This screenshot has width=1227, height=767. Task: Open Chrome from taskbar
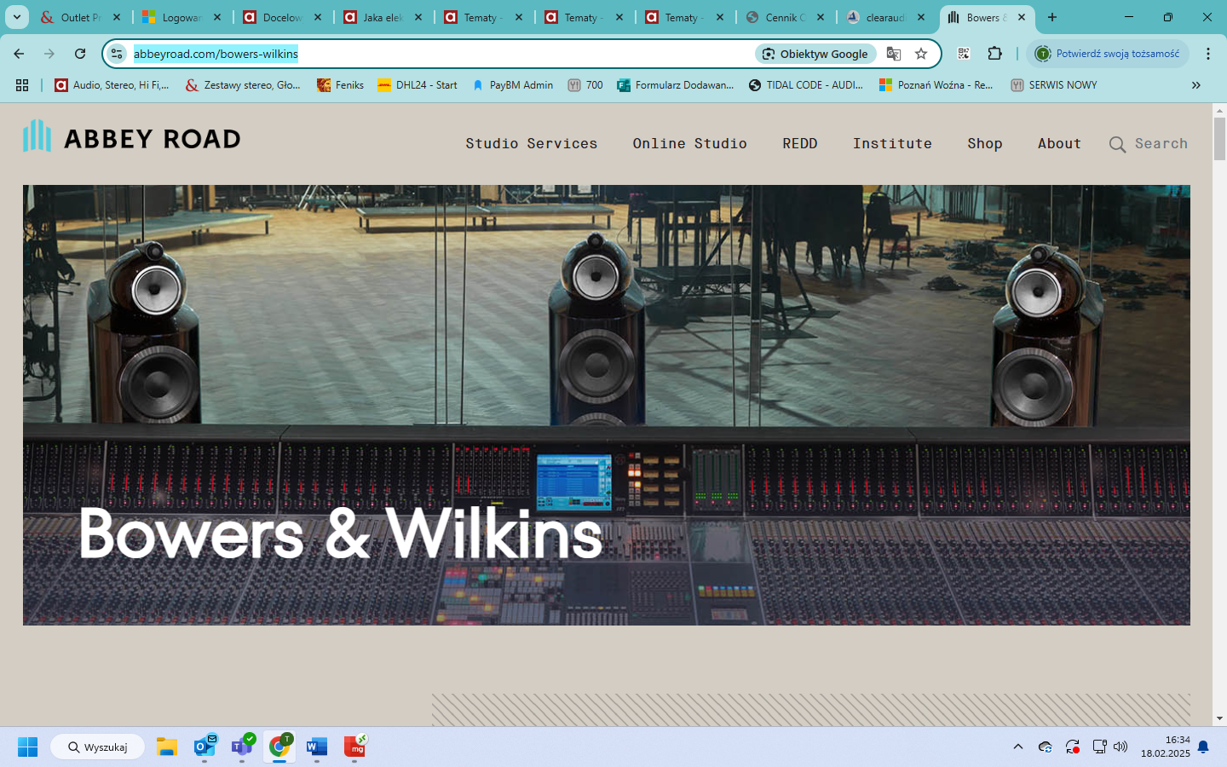coord(279,747)
